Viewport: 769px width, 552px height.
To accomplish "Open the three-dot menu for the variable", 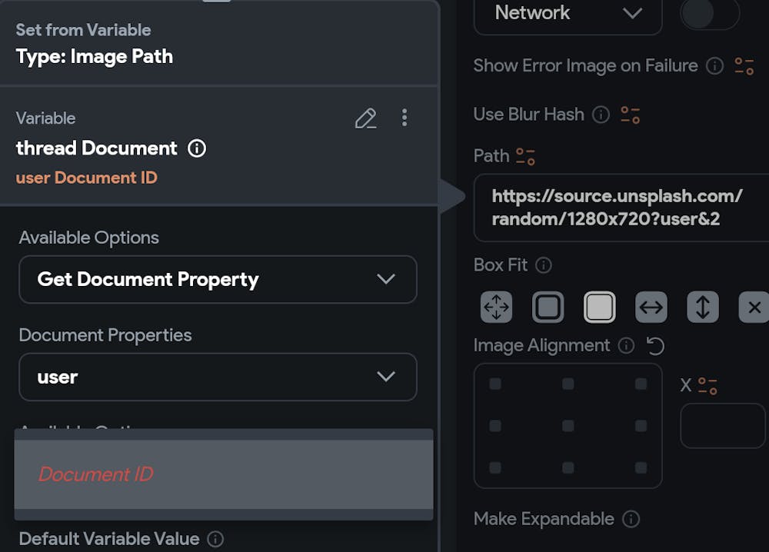I will (404, 118).
